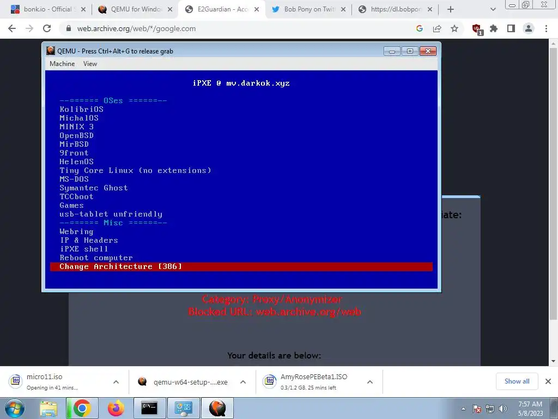558x419 pixels.
Task: Select HelenOS entry
Action: click(x=76, y=161)
